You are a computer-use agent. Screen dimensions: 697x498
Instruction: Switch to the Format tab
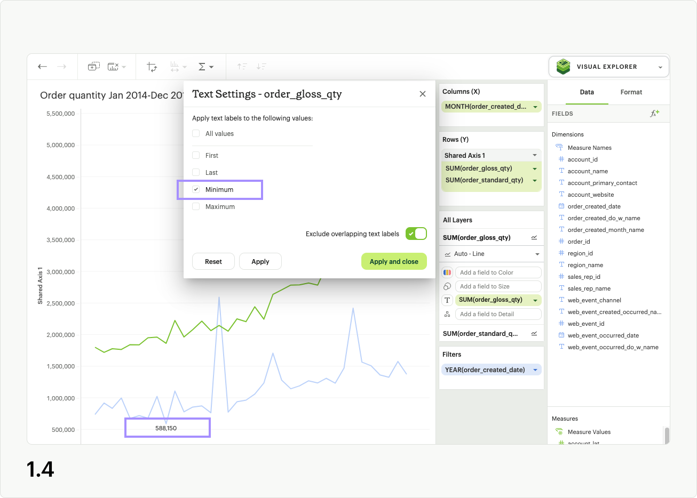(x=631, y=92)
